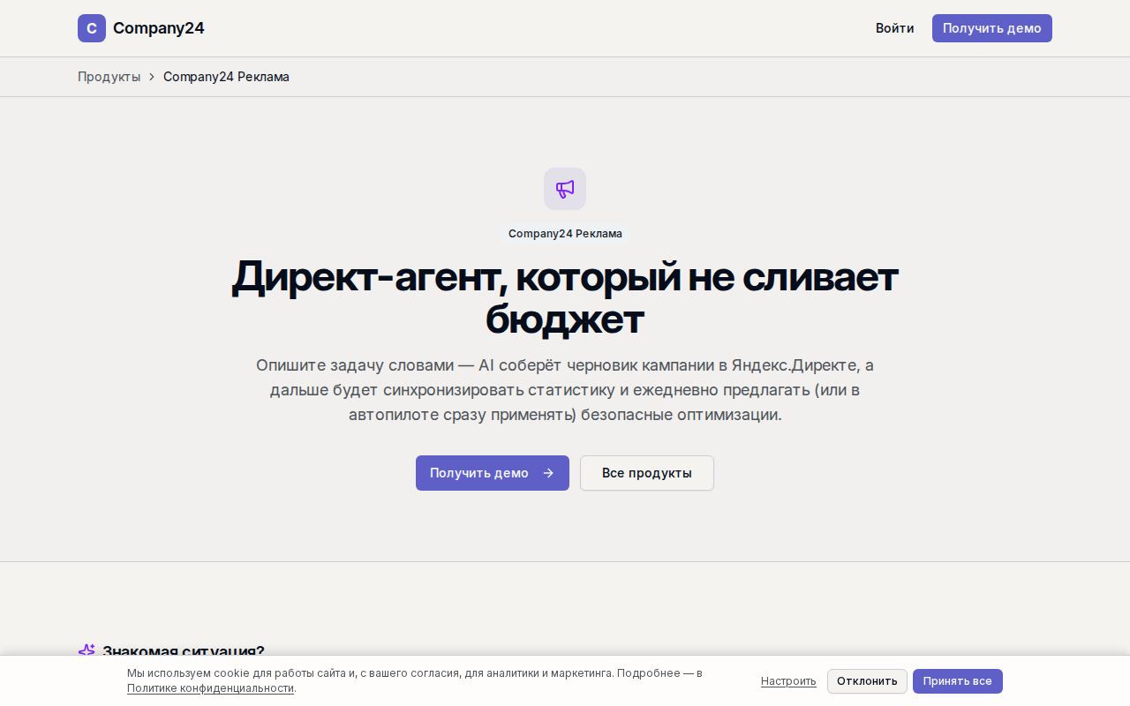
Task: Accept cookies with Принять все button
Action: click(x=958, y=681)
